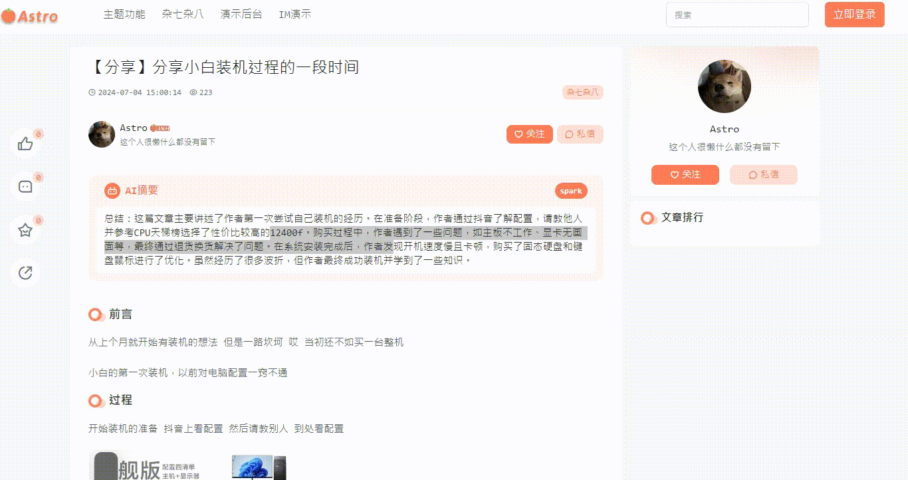Screen dimensions: 908x480
Task: Follow the author with article 关注 button
Action: [x=529, y=134]
